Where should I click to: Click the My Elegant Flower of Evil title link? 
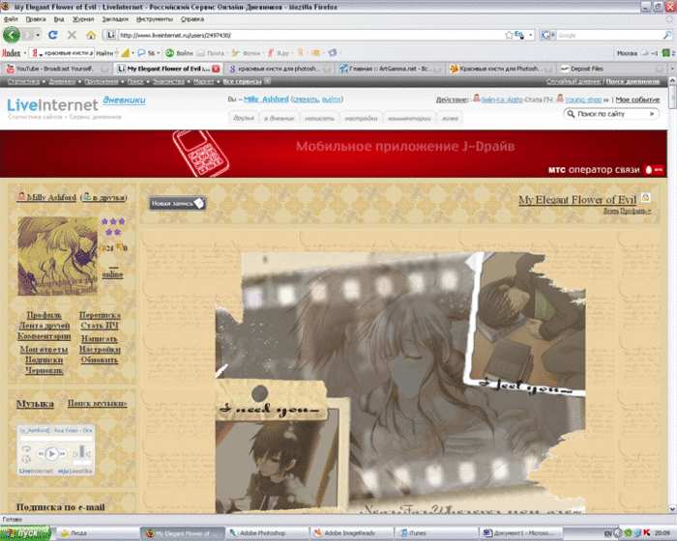click(577, 200)
